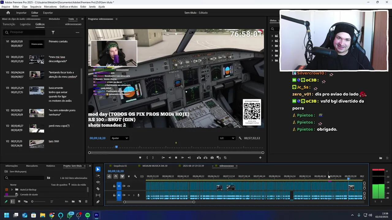Show more Project panel tabs with chevron

click(x=90, y=166)
